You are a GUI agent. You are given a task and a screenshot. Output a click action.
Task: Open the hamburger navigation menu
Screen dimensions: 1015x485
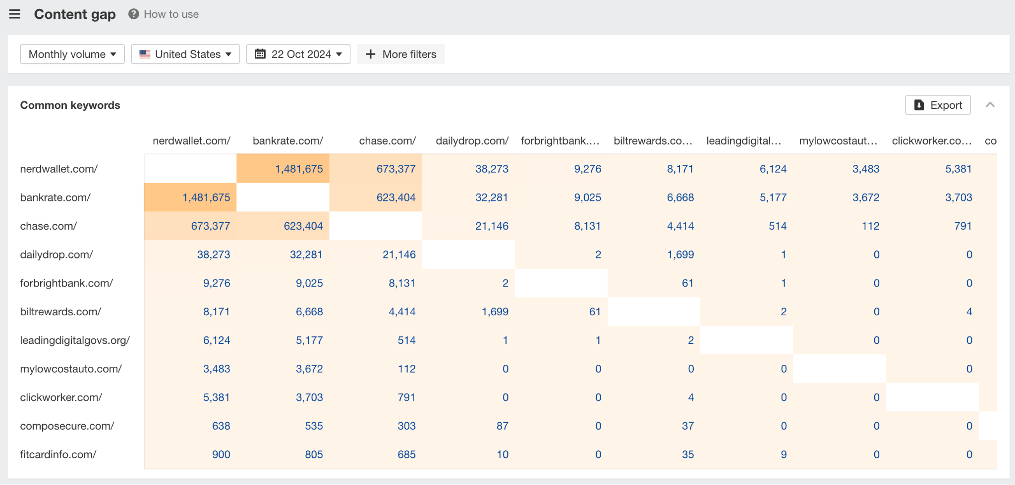[x=15, y=14]
